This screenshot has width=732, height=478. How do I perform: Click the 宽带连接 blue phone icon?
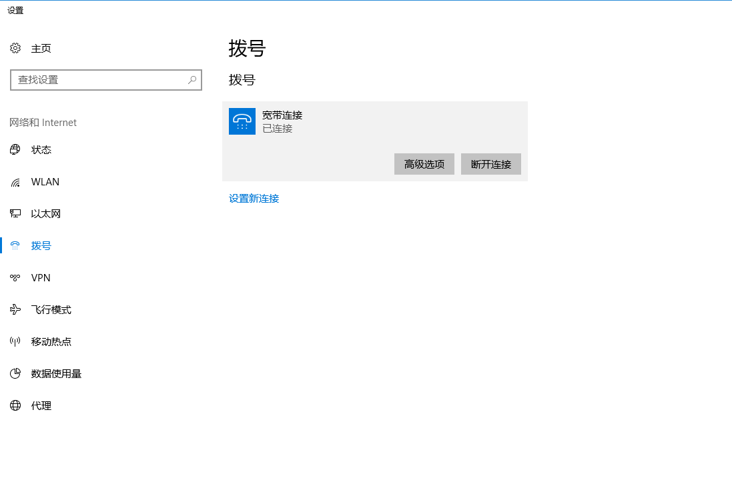tap(242, 121)
